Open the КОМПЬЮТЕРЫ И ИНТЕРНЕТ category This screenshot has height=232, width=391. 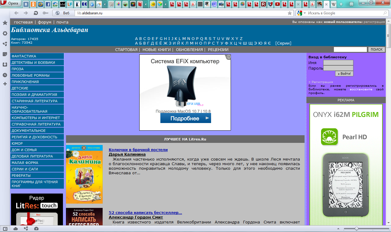tap(37, 118)
